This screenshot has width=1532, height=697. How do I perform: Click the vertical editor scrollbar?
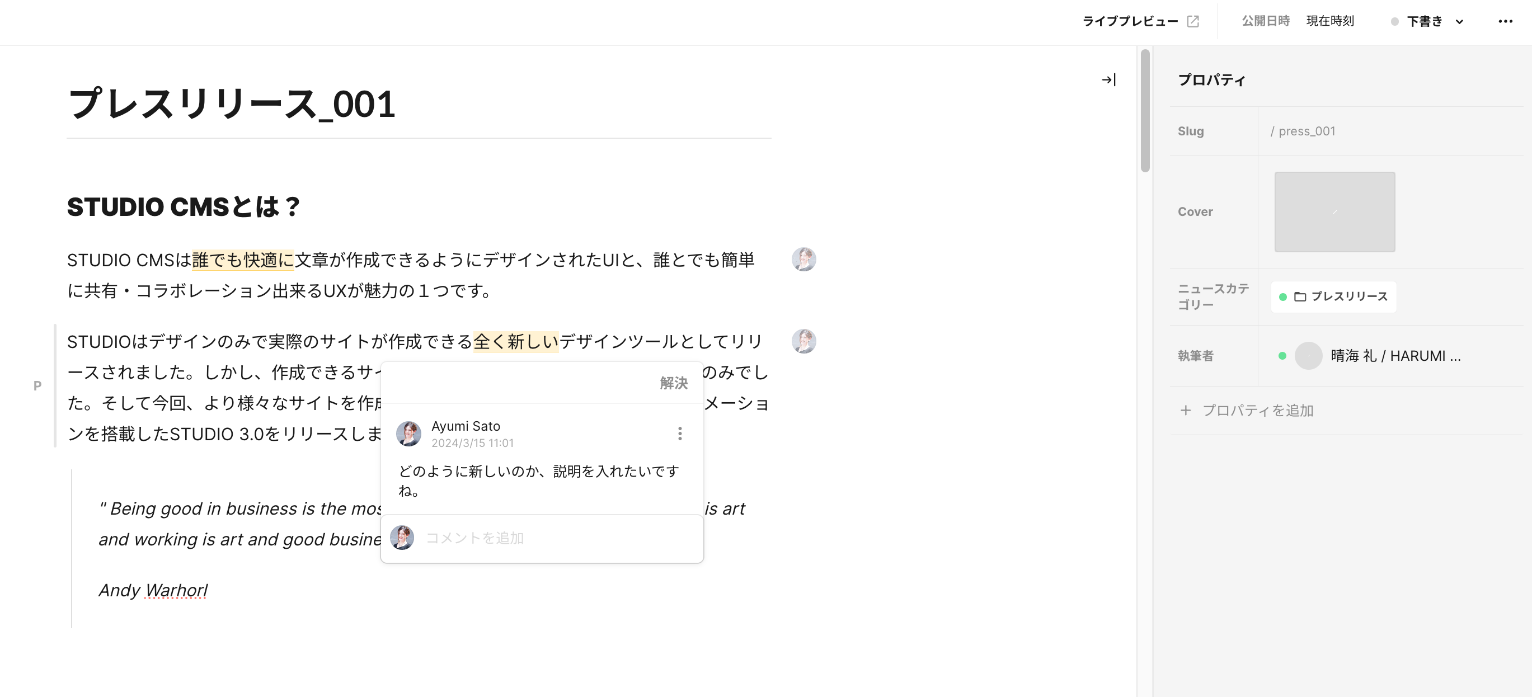click(x=1145, y=112)
